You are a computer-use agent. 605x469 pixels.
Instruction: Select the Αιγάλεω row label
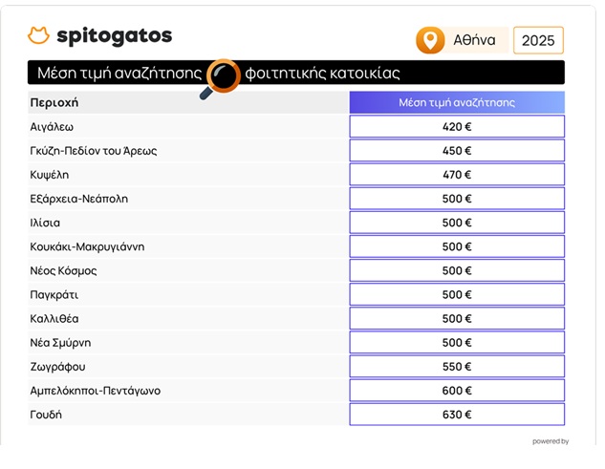click(52, 126)
